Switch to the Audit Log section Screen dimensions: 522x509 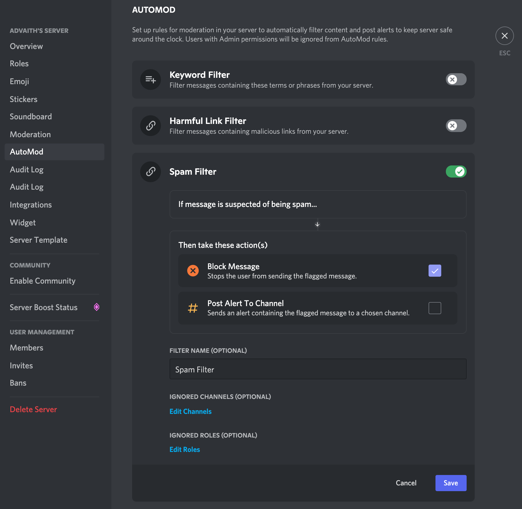(27, 169)
